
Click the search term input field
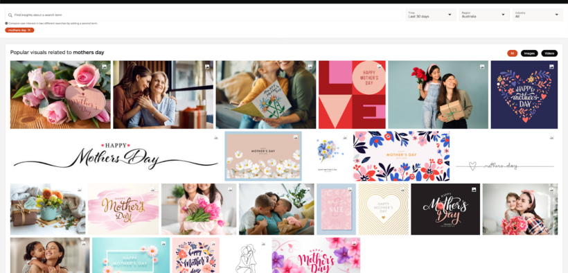tap(204, 15)
